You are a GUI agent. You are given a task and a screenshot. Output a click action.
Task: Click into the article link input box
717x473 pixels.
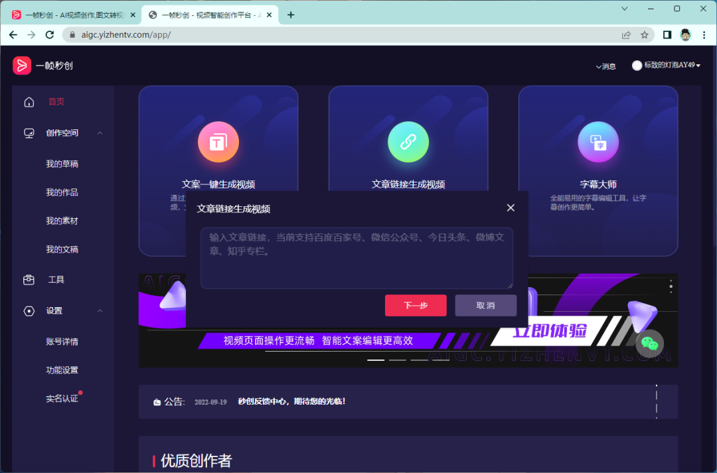tap(357, 258)
